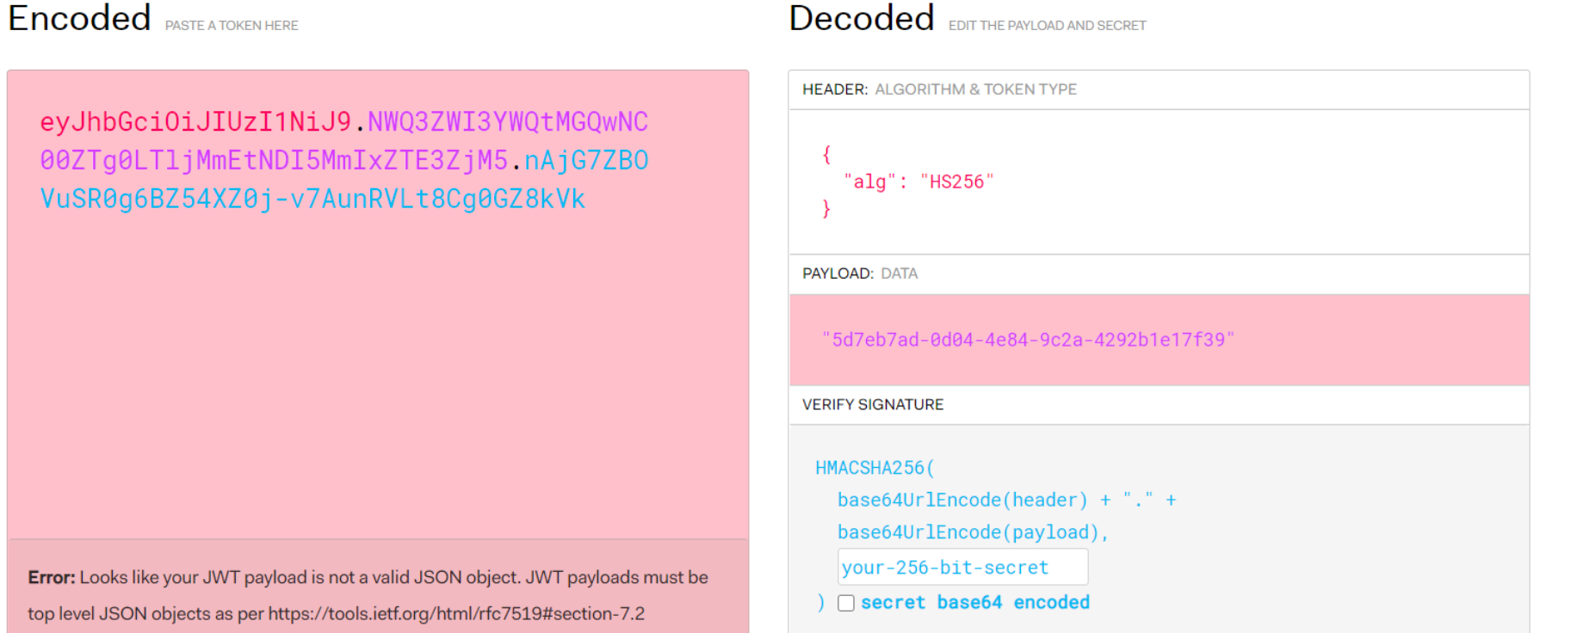Click the blue signature segment VuSR0g6BZ54XZ0j
1571x633 pixels.
point(157,199)
